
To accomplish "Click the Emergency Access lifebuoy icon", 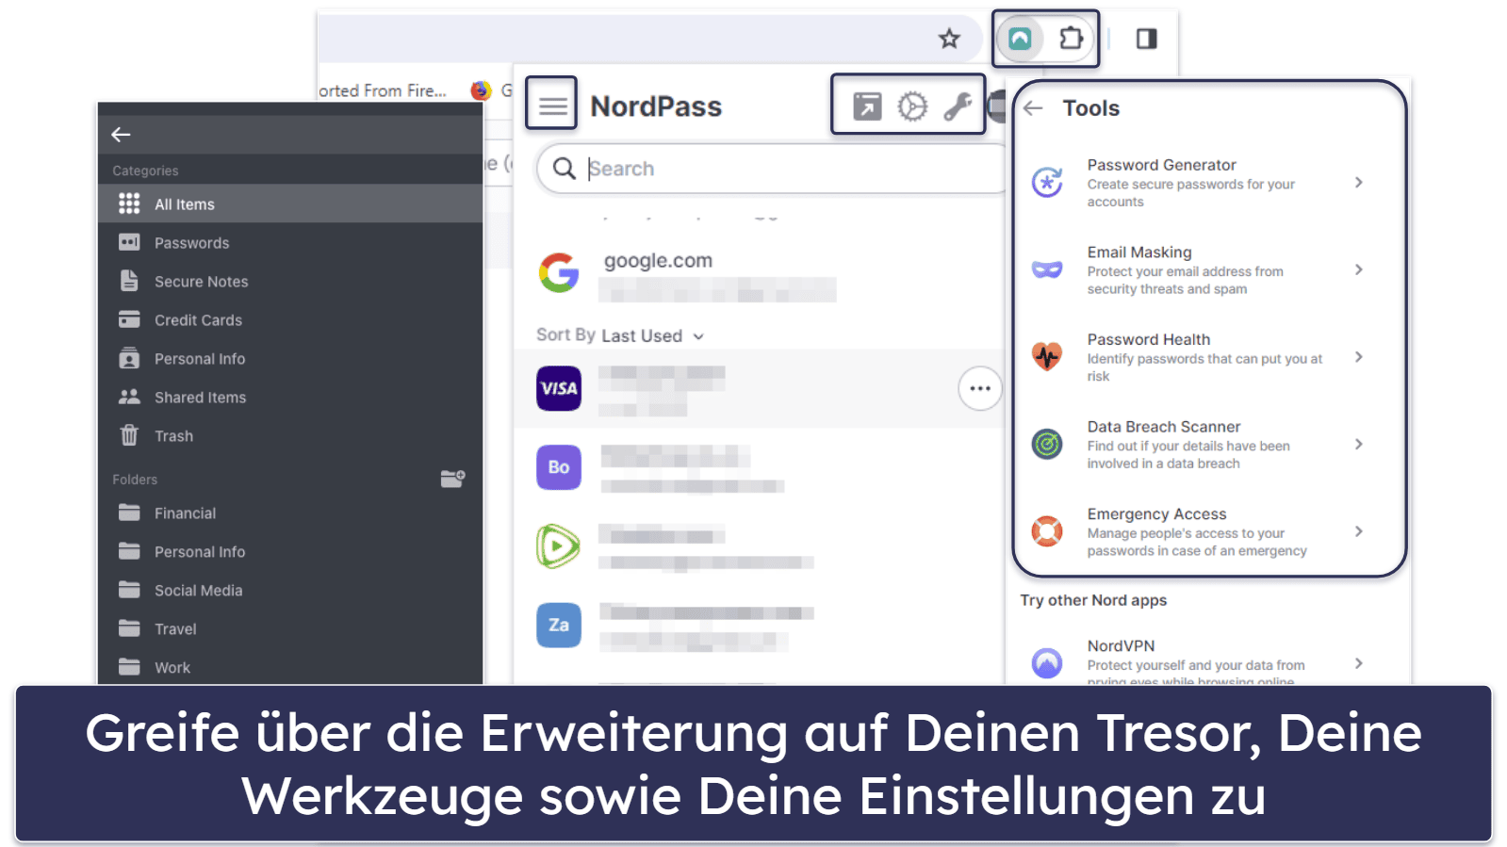I will pos(1047,531).
